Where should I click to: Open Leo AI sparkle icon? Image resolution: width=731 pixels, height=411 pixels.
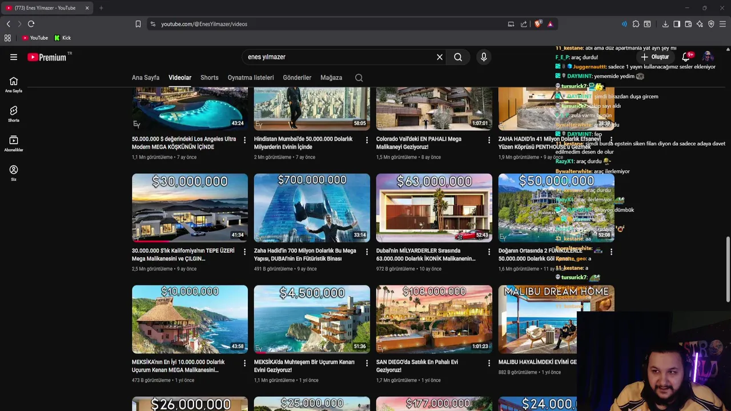[700, 24]
